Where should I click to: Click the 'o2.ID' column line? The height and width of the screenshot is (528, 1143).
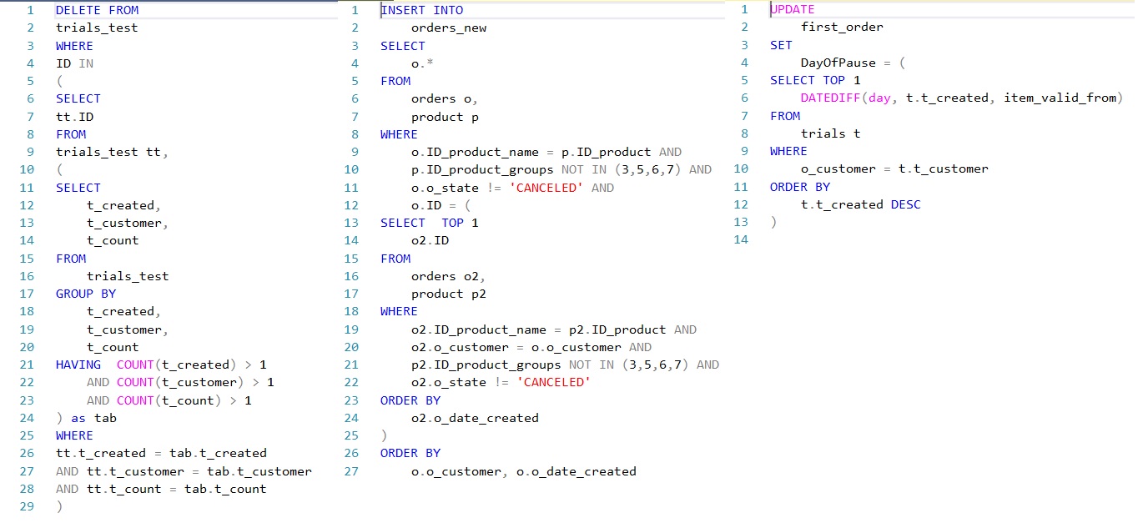click(430, 240)
